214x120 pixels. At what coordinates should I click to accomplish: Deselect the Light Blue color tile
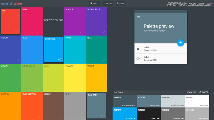pyautogui.click(x=53, y=49)
